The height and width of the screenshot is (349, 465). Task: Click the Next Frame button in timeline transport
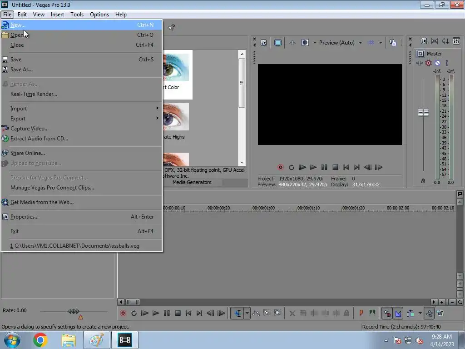coord(221,313)
